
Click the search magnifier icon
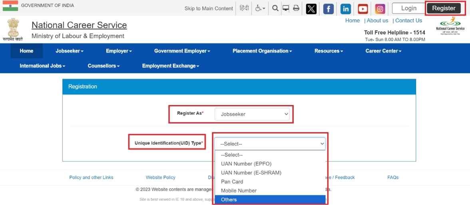click(275, 8)
